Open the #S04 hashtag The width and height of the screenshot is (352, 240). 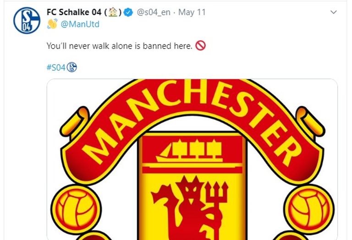pos(56,68)
